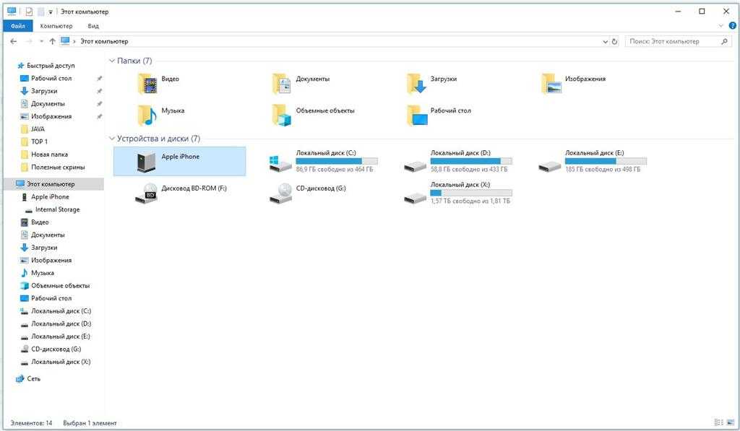Select Локальный диск (D:) in navigation pane
Viewport: 740px width, 431px height.
(61, 324)
